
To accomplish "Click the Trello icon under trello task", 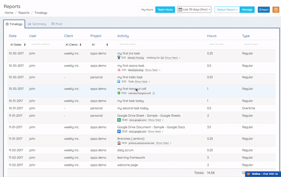I will pyautogui.click(x=118, y=82).
